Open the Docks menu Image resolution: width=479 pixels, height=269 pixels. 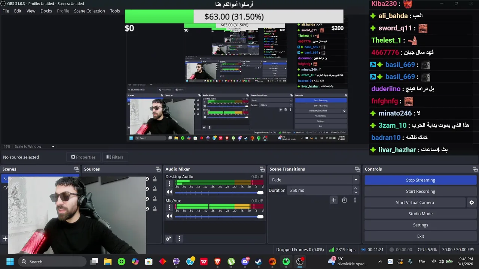pos(46,11)
